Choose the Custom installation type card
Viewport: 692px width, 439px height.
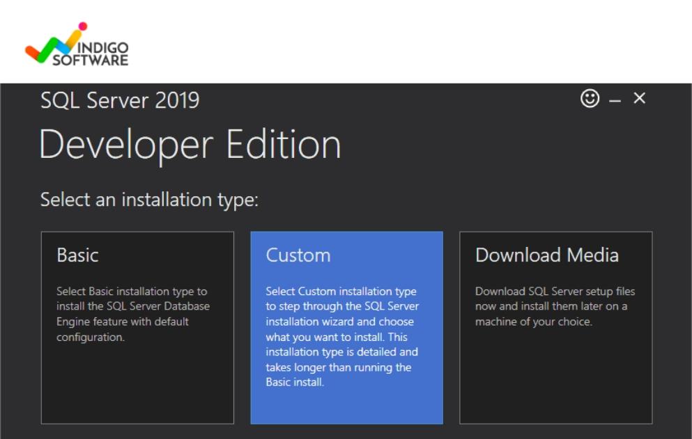(x=346, y=328)
